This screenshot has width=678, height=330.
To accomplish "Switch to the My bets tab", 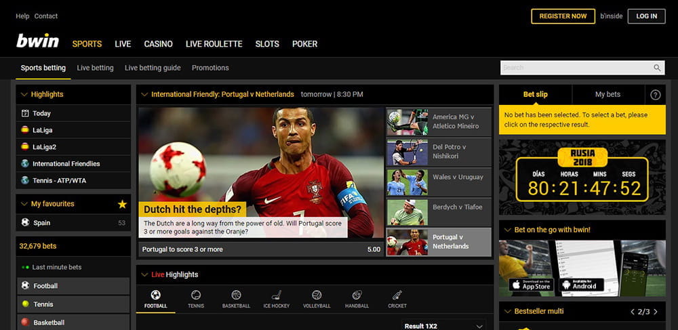I will click(x=607, y=95).
